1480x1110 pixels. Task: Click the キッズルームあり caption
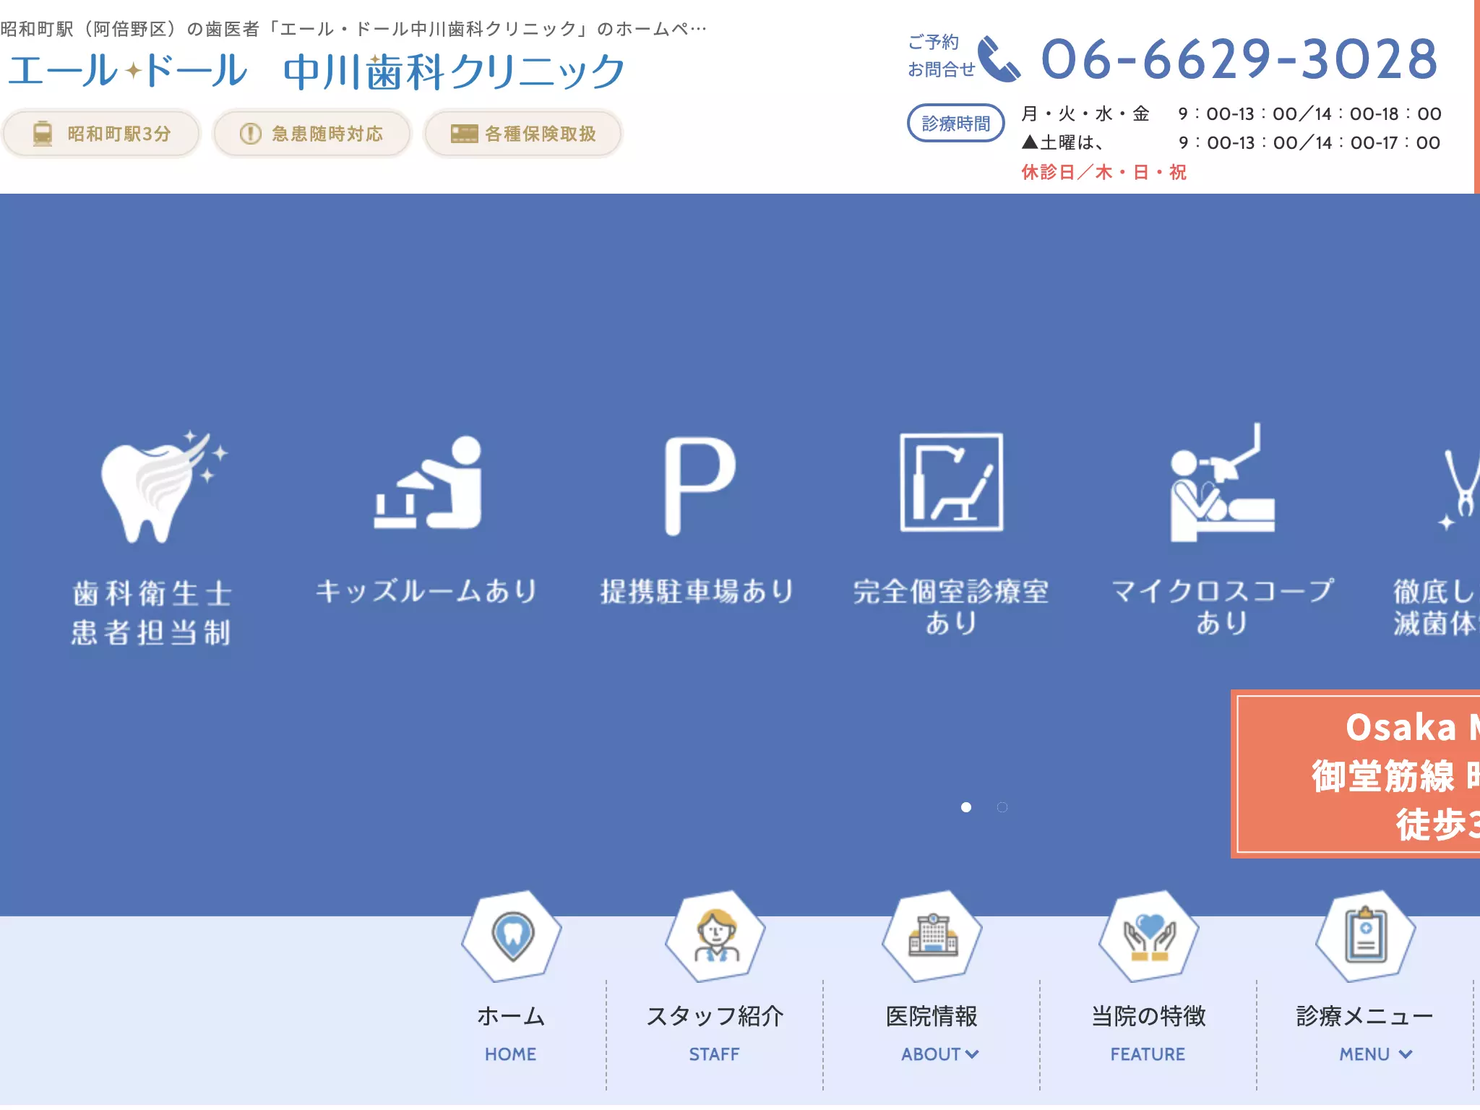click(x=426, y=591)
